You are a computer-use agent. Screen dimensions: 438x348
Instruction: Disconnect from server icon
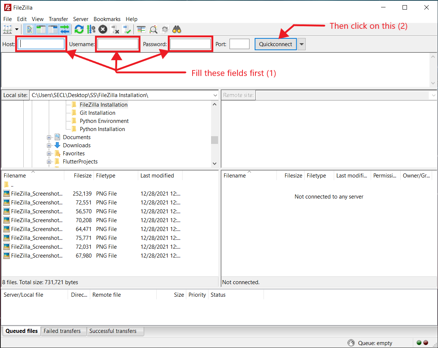(x=115, y=29)
